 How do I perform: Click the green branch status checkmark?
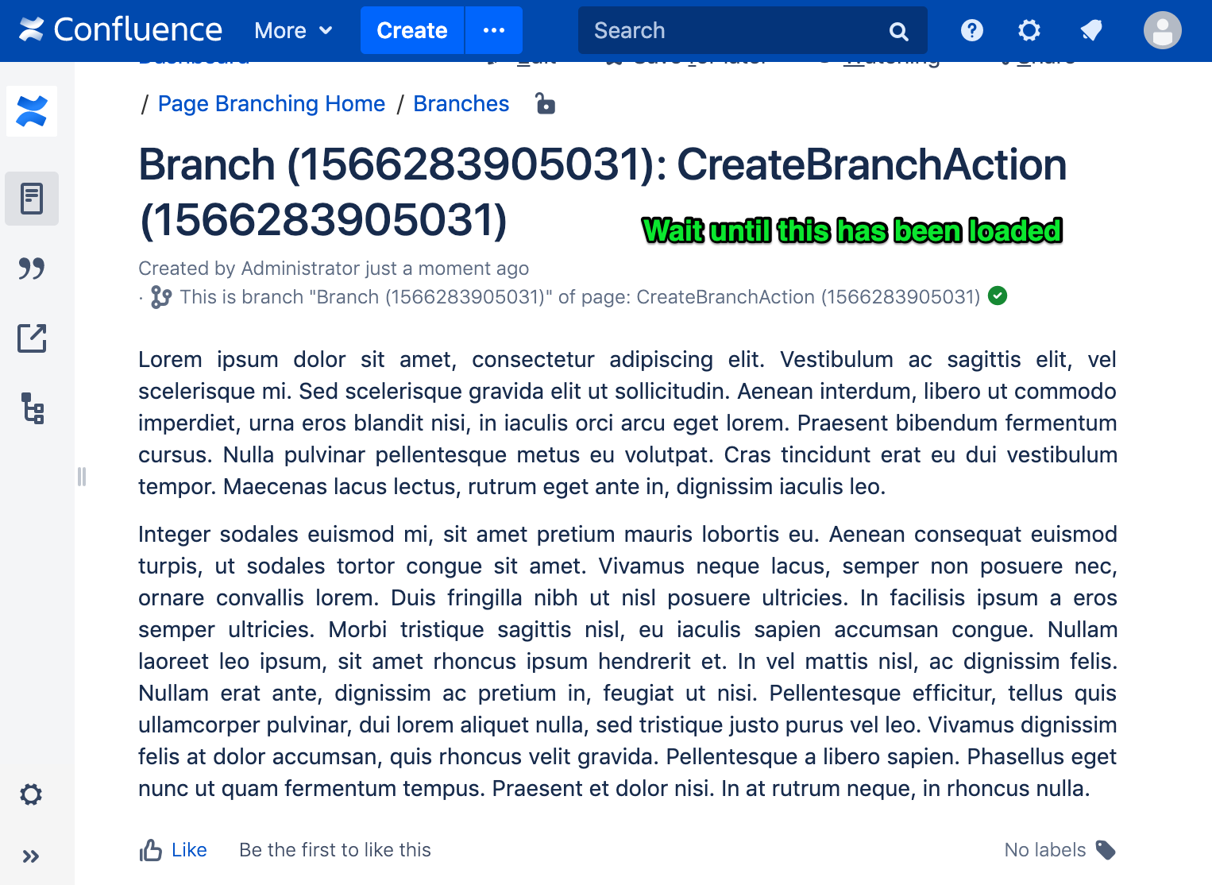tap(998, 296)
